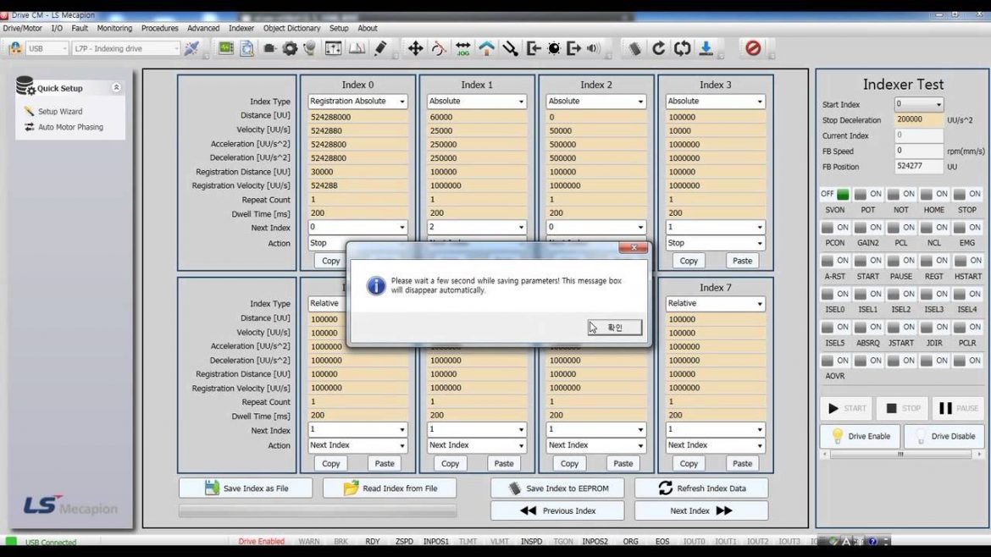
Task: Collapse the Quick Setup panel
Action: [116, 87]
